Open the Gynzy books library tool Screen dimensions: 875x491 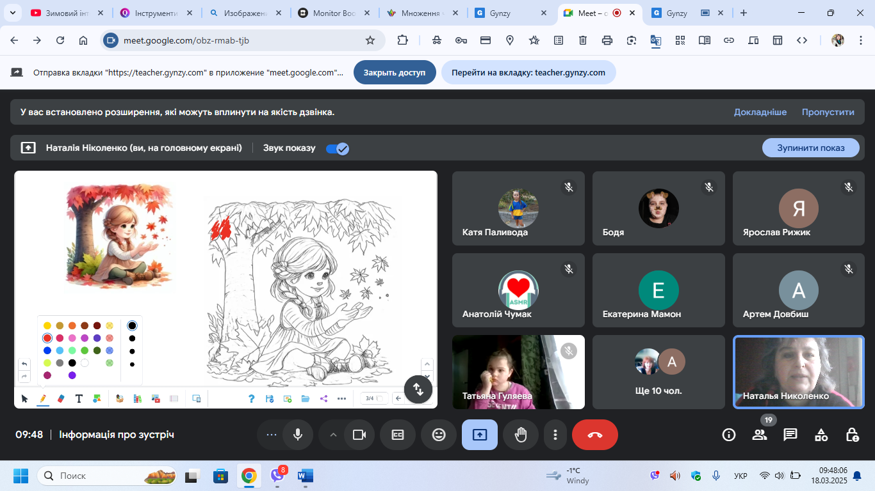tap(137, 398)
